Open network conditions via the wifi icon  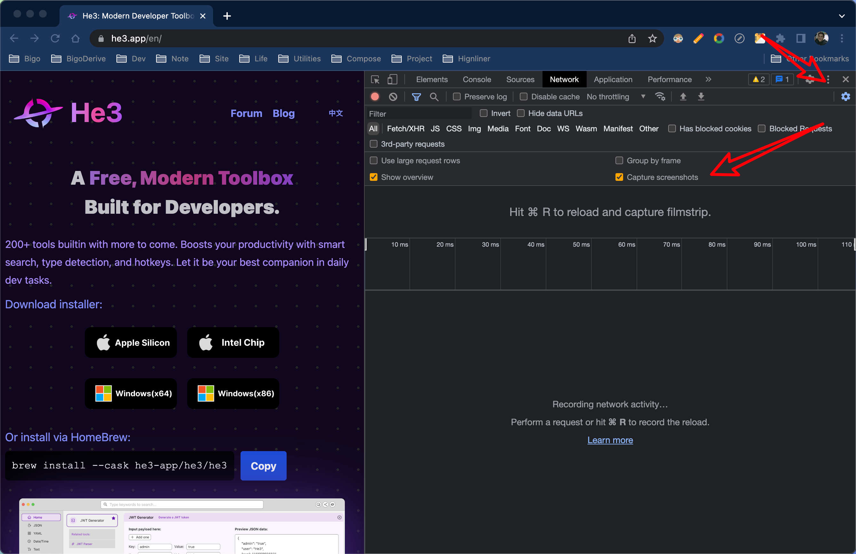click(660, 96)
